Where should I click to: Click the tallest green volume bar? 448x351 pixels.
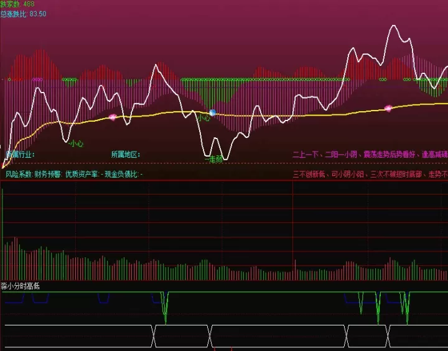pos(2,234)
